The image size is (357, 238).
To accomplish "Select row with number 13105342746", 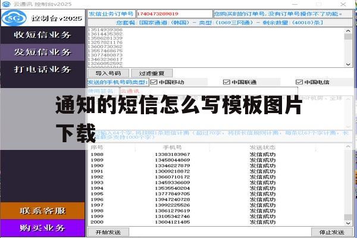I will [216, 217].
